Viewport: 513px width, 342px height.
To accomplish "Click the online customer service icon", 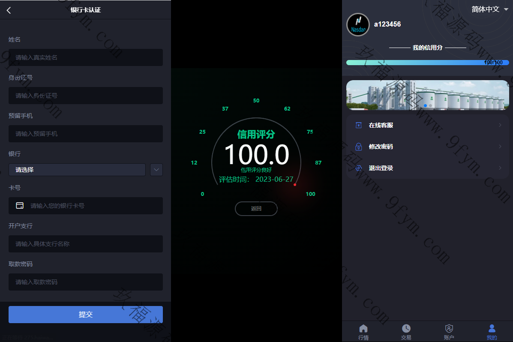I will [359, 125].
